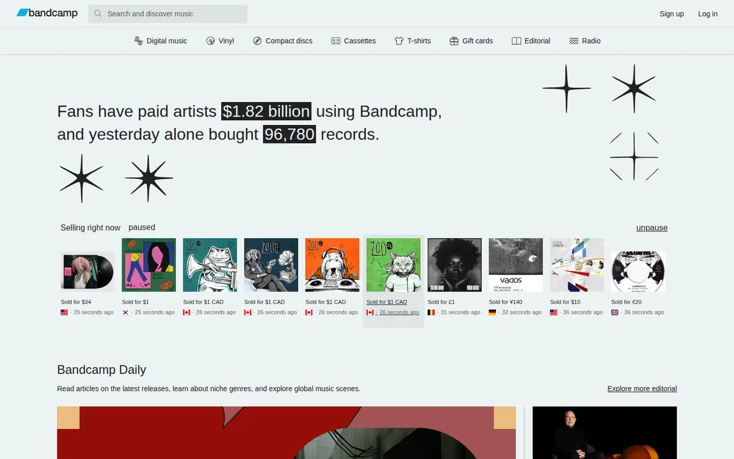Open the large red featured Bandcamp Daily image

click(287, 433)
